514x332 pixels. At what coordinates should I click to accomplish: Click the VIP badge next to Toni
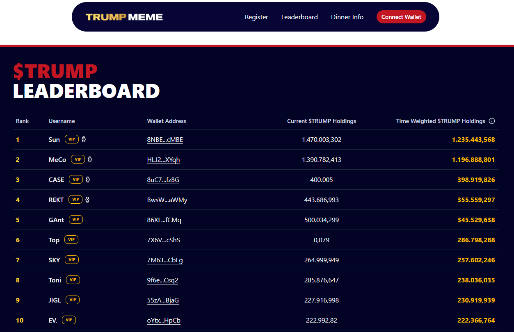point(73,280)
